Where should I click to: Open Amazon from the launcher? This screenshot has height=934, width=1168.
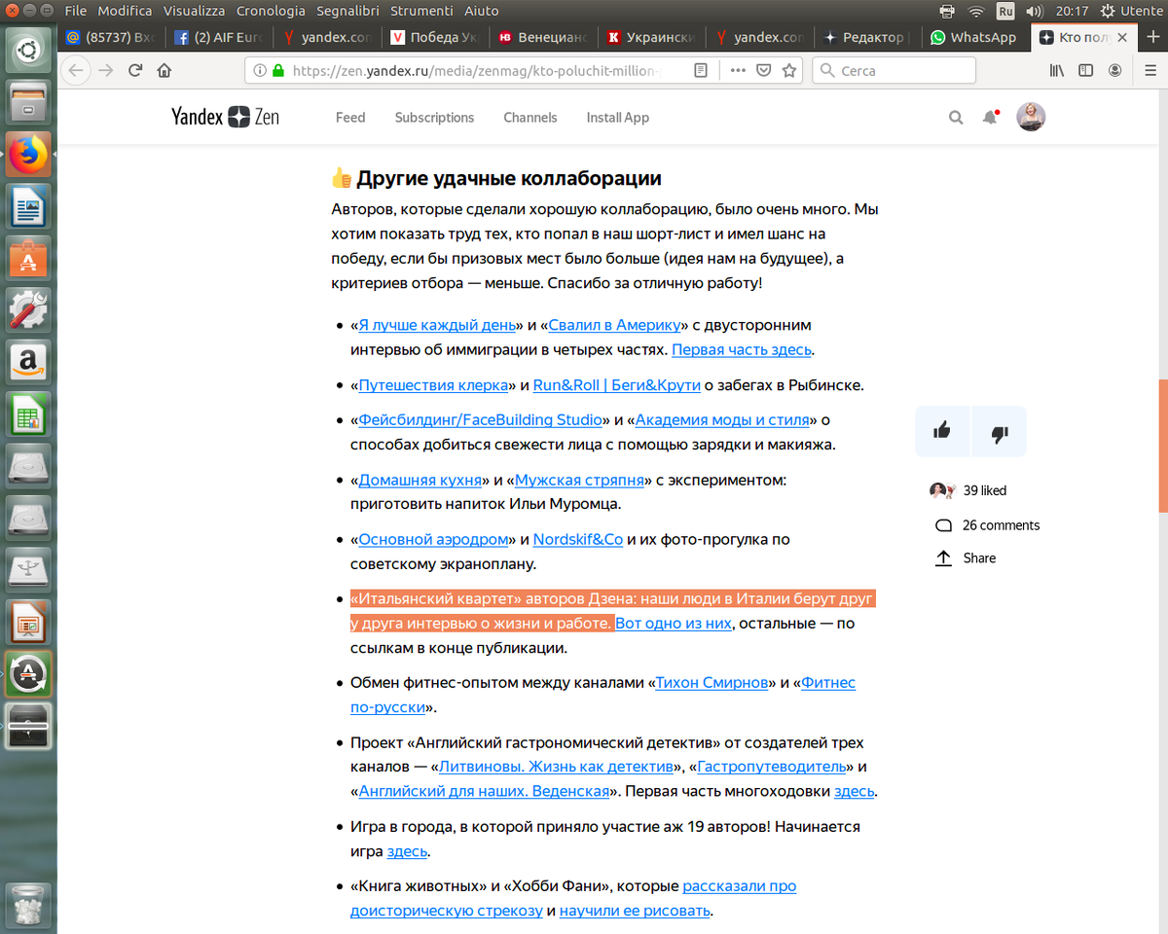pyautogui.click(x=28, y=364)
